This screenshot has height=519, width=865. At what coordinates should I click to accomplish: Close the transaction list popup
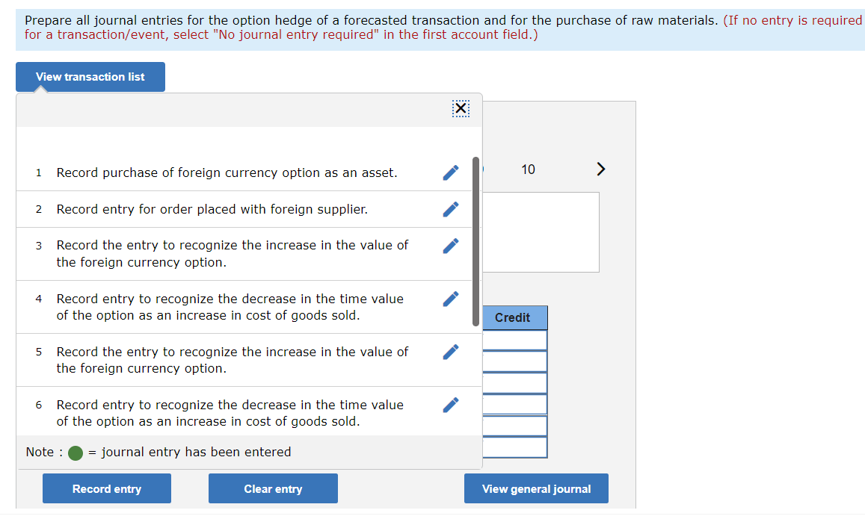[x=461, y=108]
